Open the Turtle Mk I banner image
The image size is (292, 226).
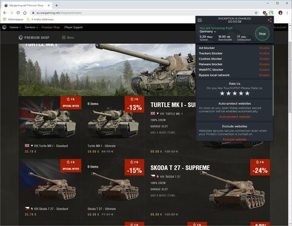click(x=107, y=69)
